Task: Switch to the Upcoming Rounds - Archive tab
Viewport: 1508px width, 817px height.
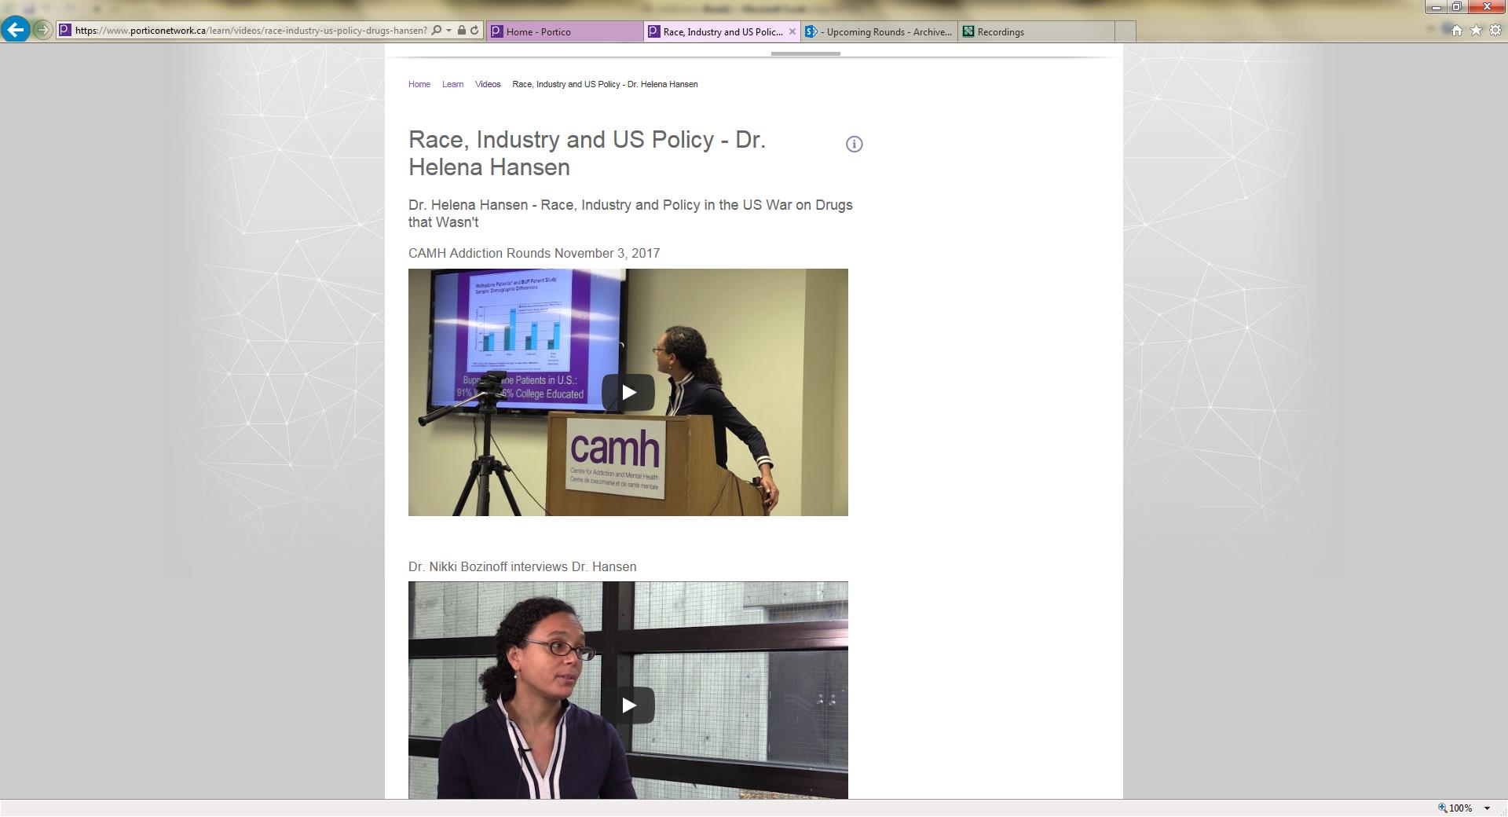Action: (879, 32)
